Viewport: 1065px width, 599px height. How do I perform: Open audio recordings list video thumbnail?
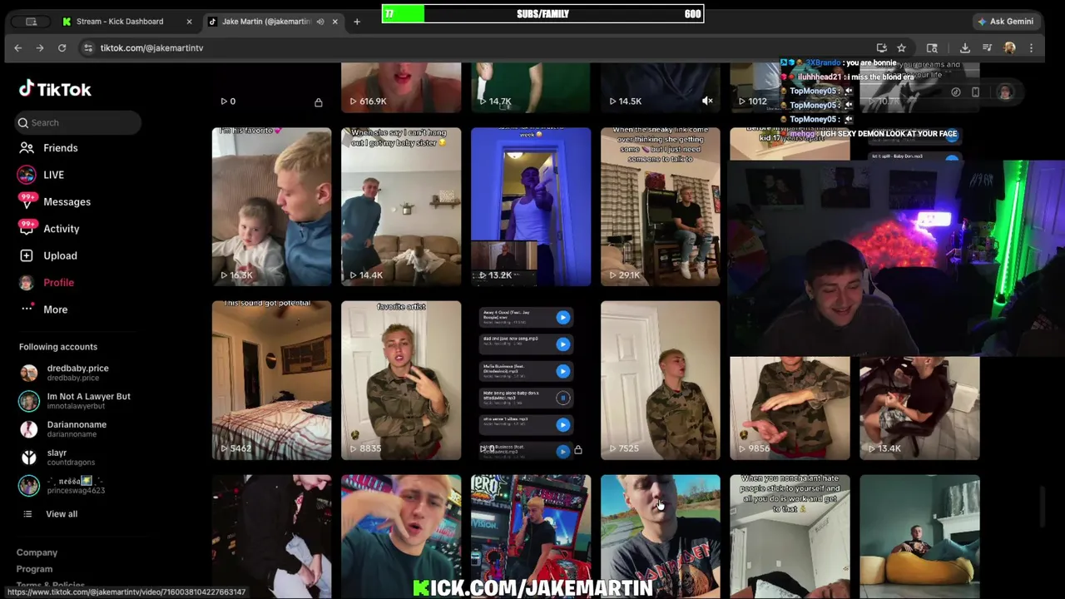531,380
